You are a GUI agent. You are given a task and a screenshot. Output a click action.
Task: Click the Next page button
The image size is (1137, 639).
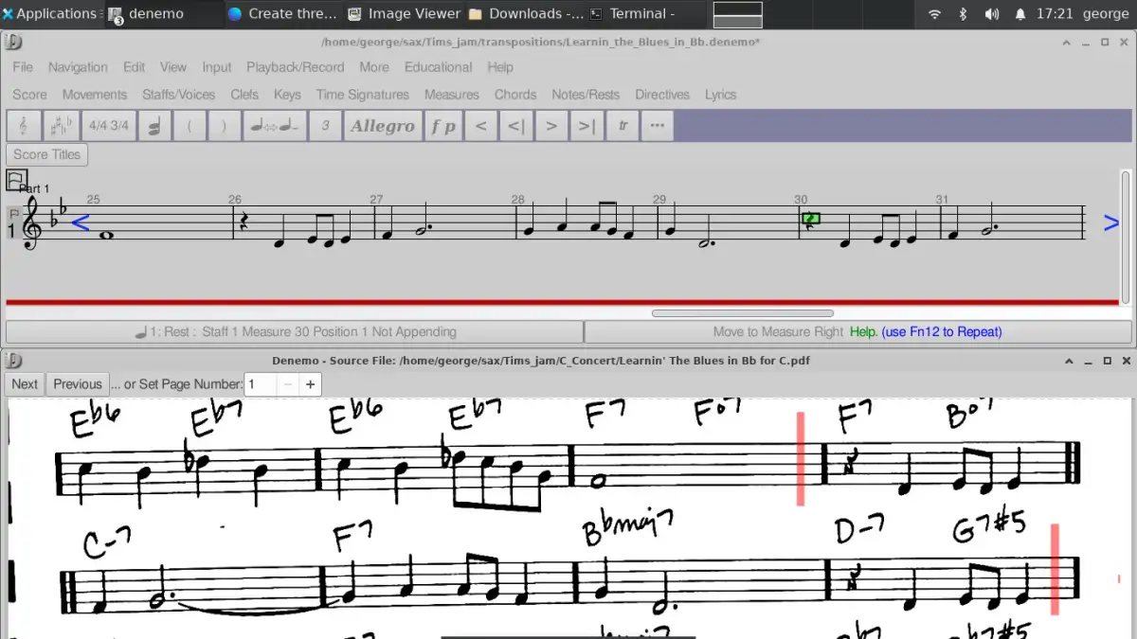pos(25,384)
